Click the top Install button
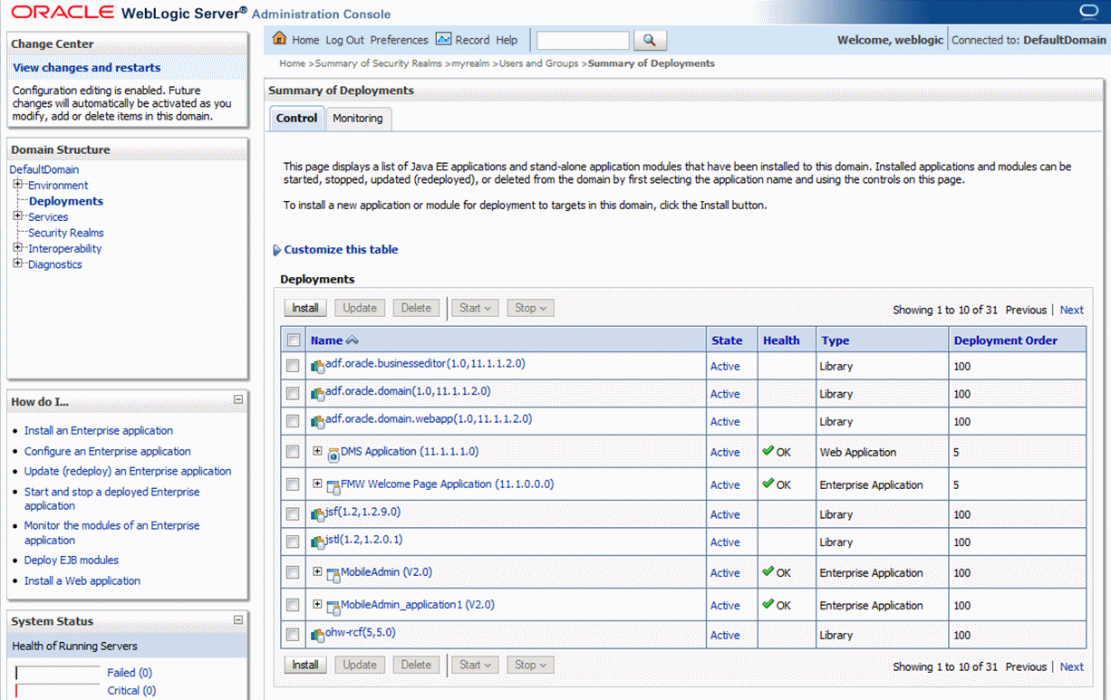 [305, 308]
